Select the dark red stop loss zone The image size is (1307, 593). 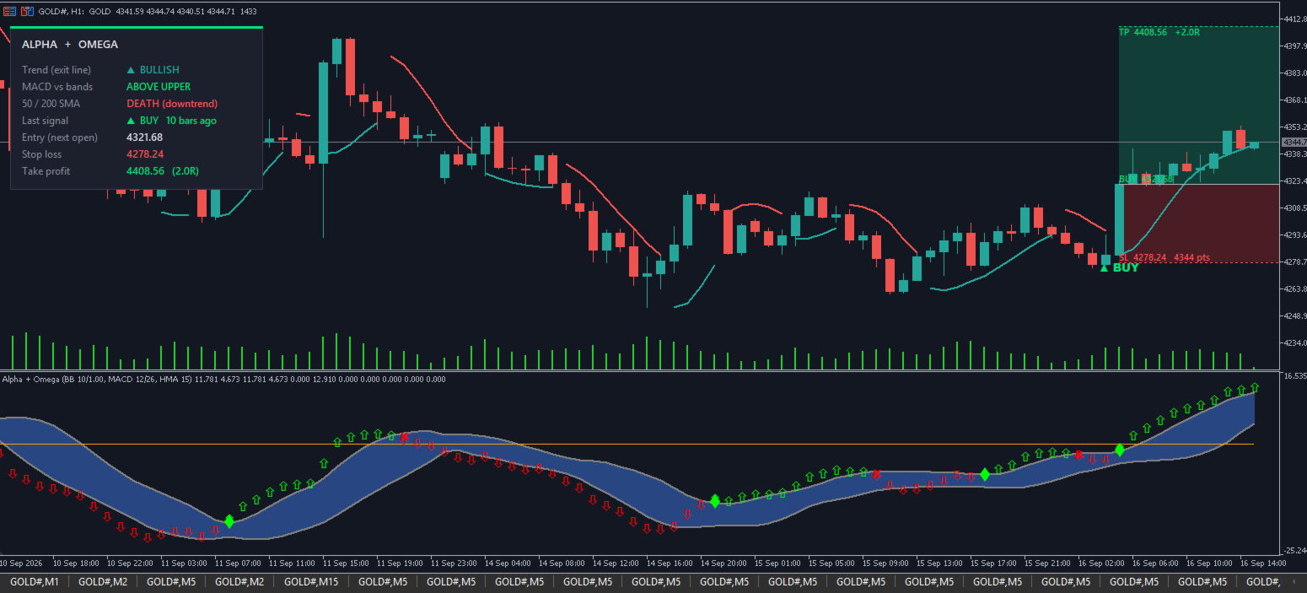(1199, 224)
